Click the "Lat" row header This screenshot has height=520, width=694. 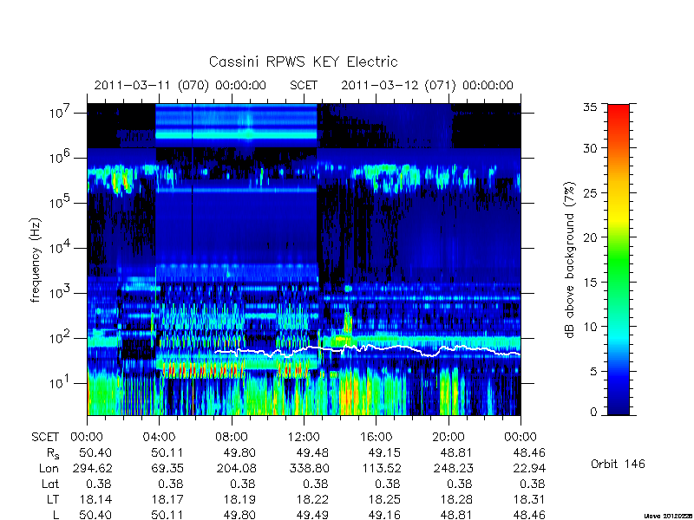click(x=50, y=484)
